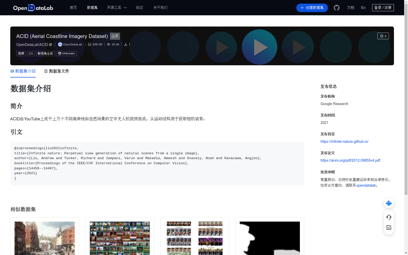Viewport: 408px width, 255px height.
Task: Click the OpenDataLab/ACID path text
Action: (32, 45)
